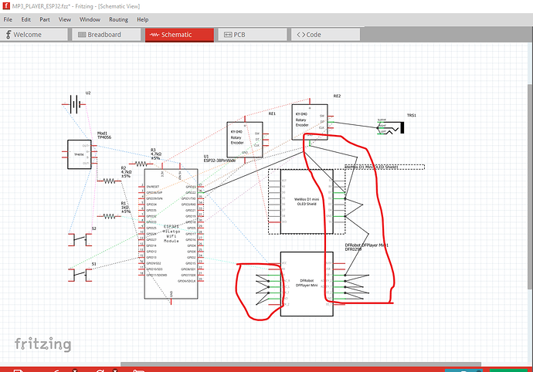Click pushbutton switch S1 symbol
The height and width of the screenshot is (372, 533).
click(79, 272)
